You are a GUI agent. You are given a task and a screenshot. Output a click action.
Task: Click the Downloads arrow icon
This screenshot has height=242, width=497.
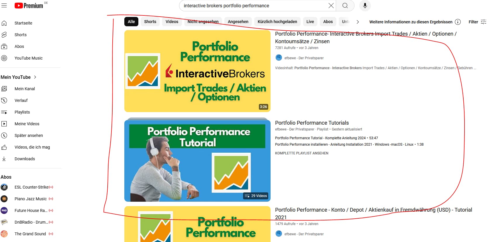(4, 159)
